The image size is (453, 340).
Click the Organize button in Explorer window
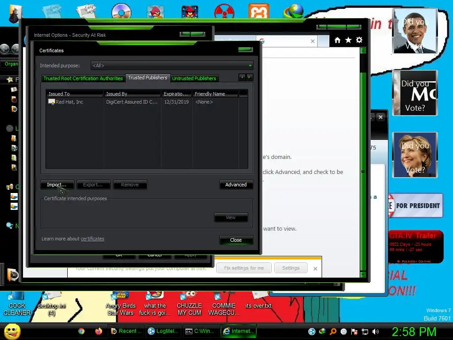pos(11,64)
